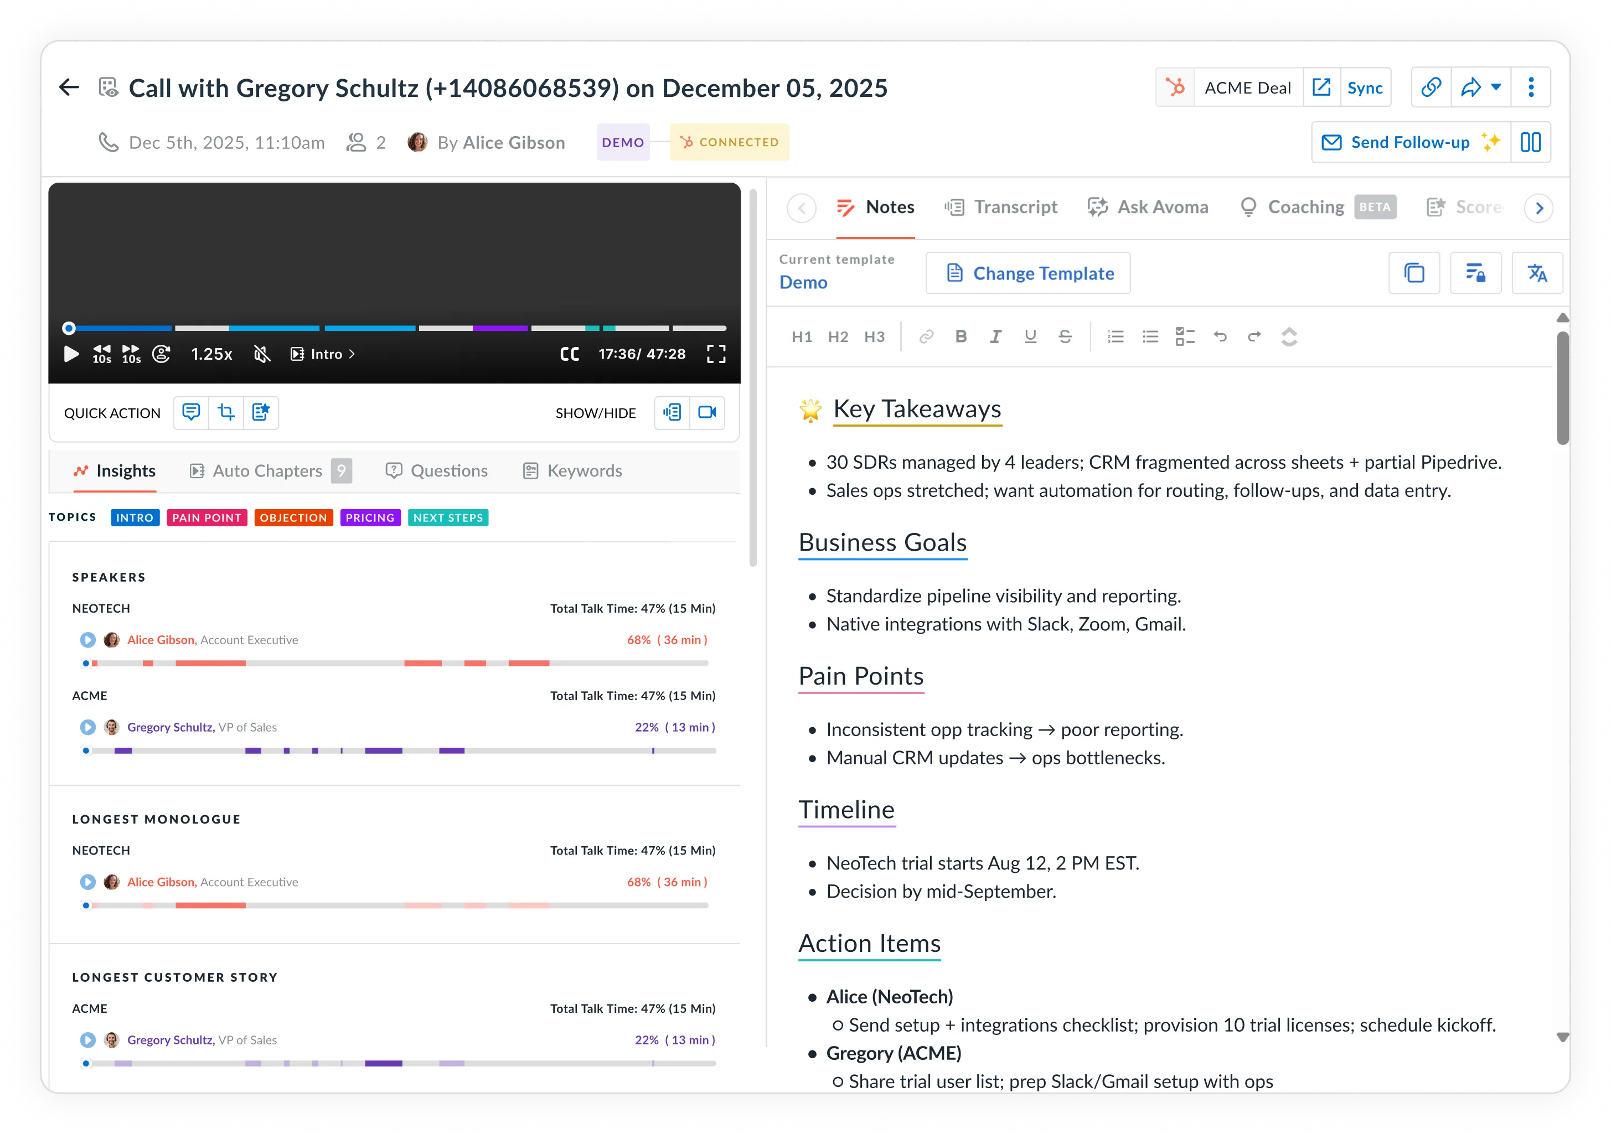Enter fullscreen video mode

point(716,354)
